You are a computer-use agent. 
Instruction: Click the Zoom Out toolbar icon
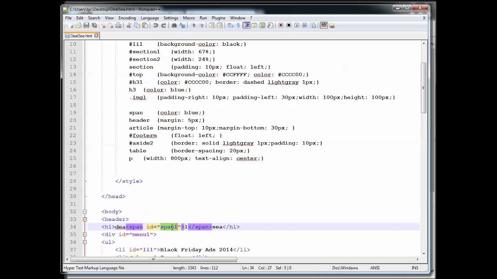(201, 26)
